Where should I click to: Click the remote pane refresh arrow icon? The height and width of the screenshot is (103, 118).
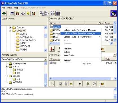pyautogui.click(x=80, y=84)
